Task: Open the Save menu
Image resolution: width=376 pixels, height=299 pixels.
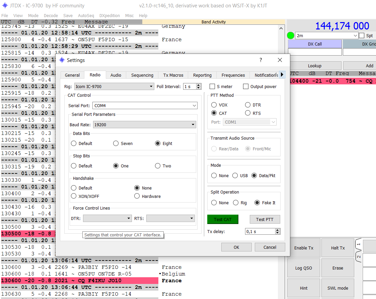Action: pos(68,16)
